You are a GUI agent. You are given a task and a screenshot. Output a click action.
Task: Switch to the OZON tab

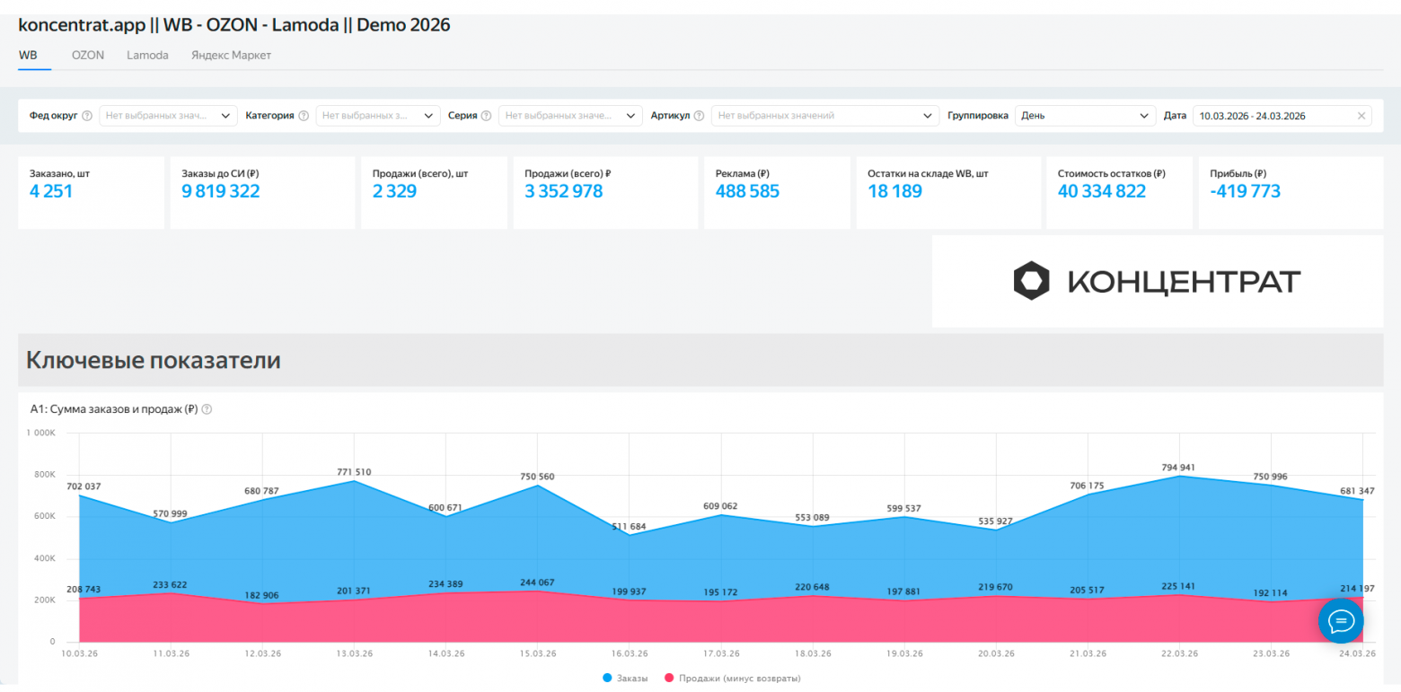[x=88, y=55]
